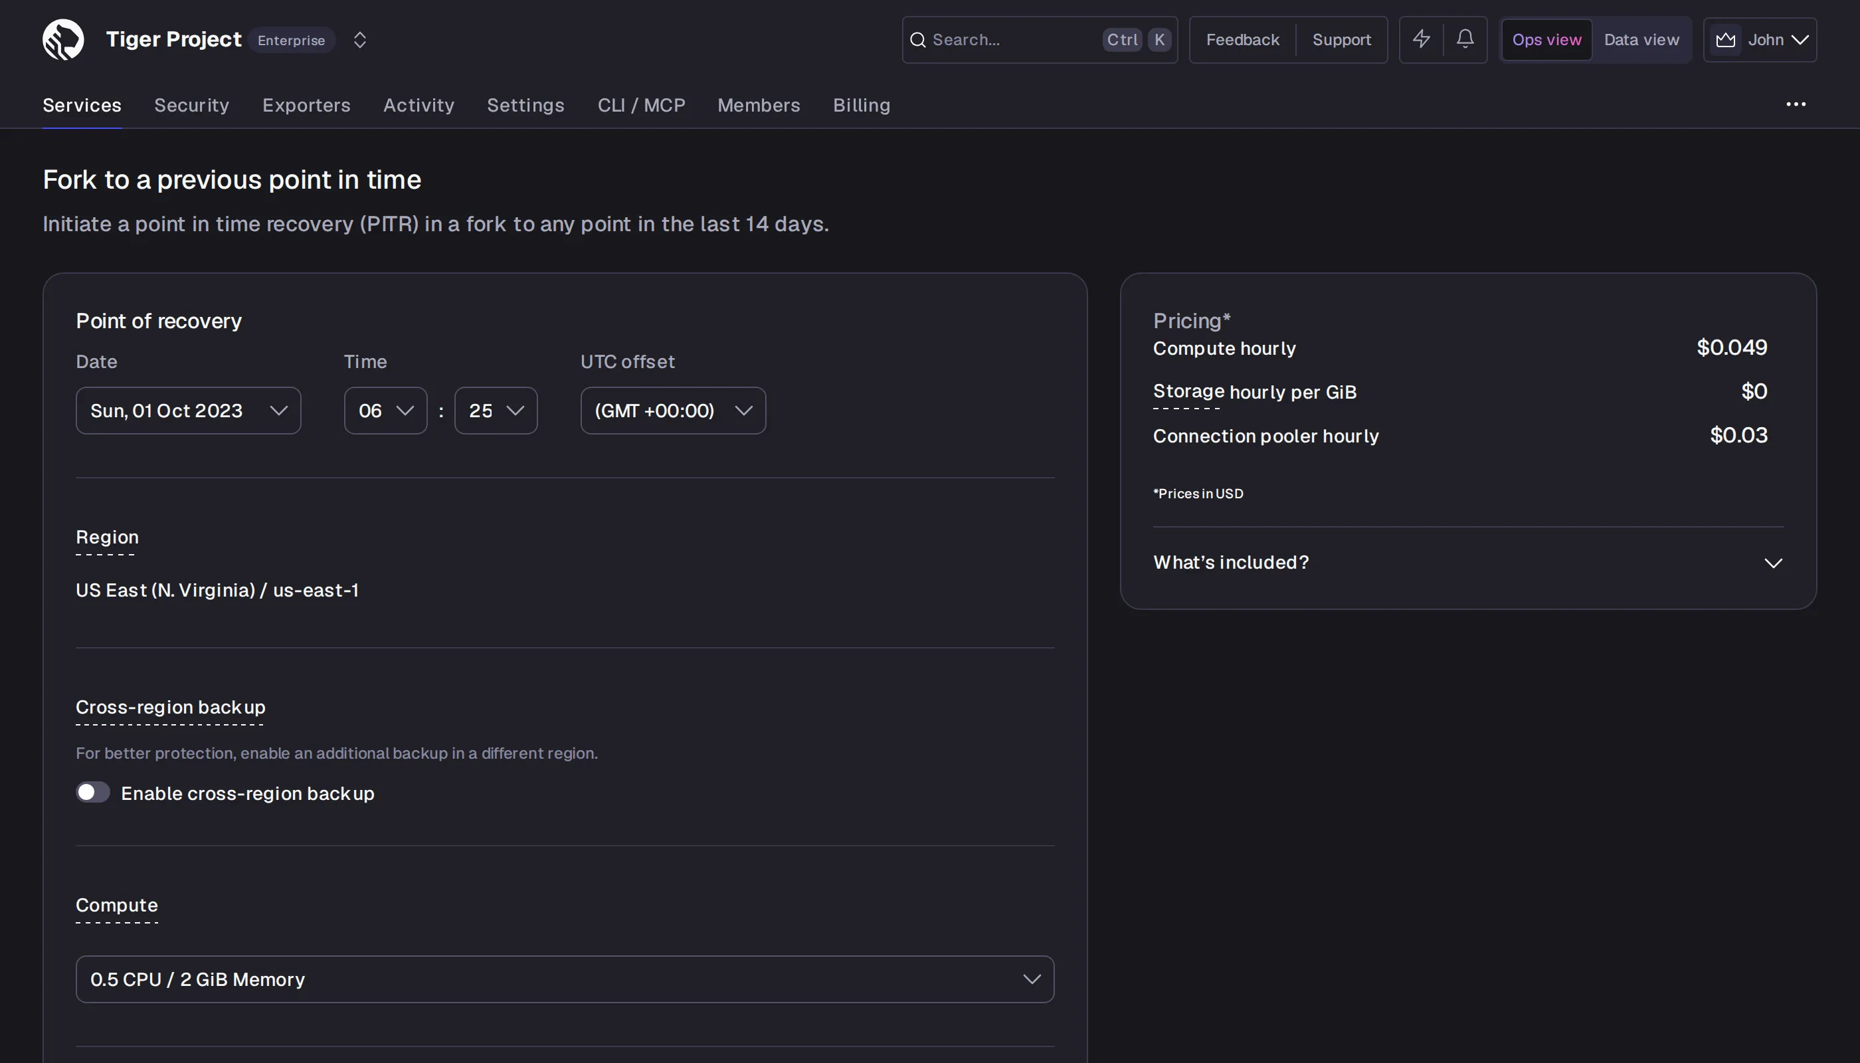Click the $0.03 connection pooler price
This screenshot has height=1063, width=1860.
click(1739, 435)
